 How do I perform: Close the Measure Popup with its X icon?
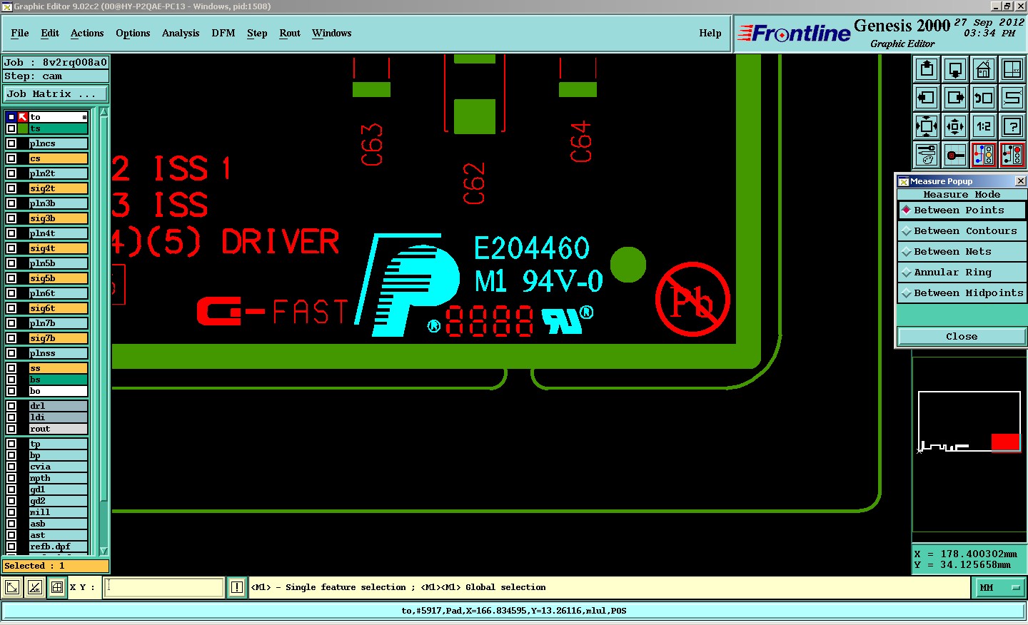pos(1020,181)
